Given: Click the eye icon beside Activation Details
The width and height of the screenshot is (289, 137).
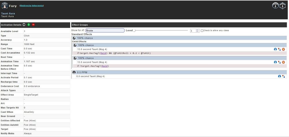Looking at the screenshot, I should pos(24,25).
